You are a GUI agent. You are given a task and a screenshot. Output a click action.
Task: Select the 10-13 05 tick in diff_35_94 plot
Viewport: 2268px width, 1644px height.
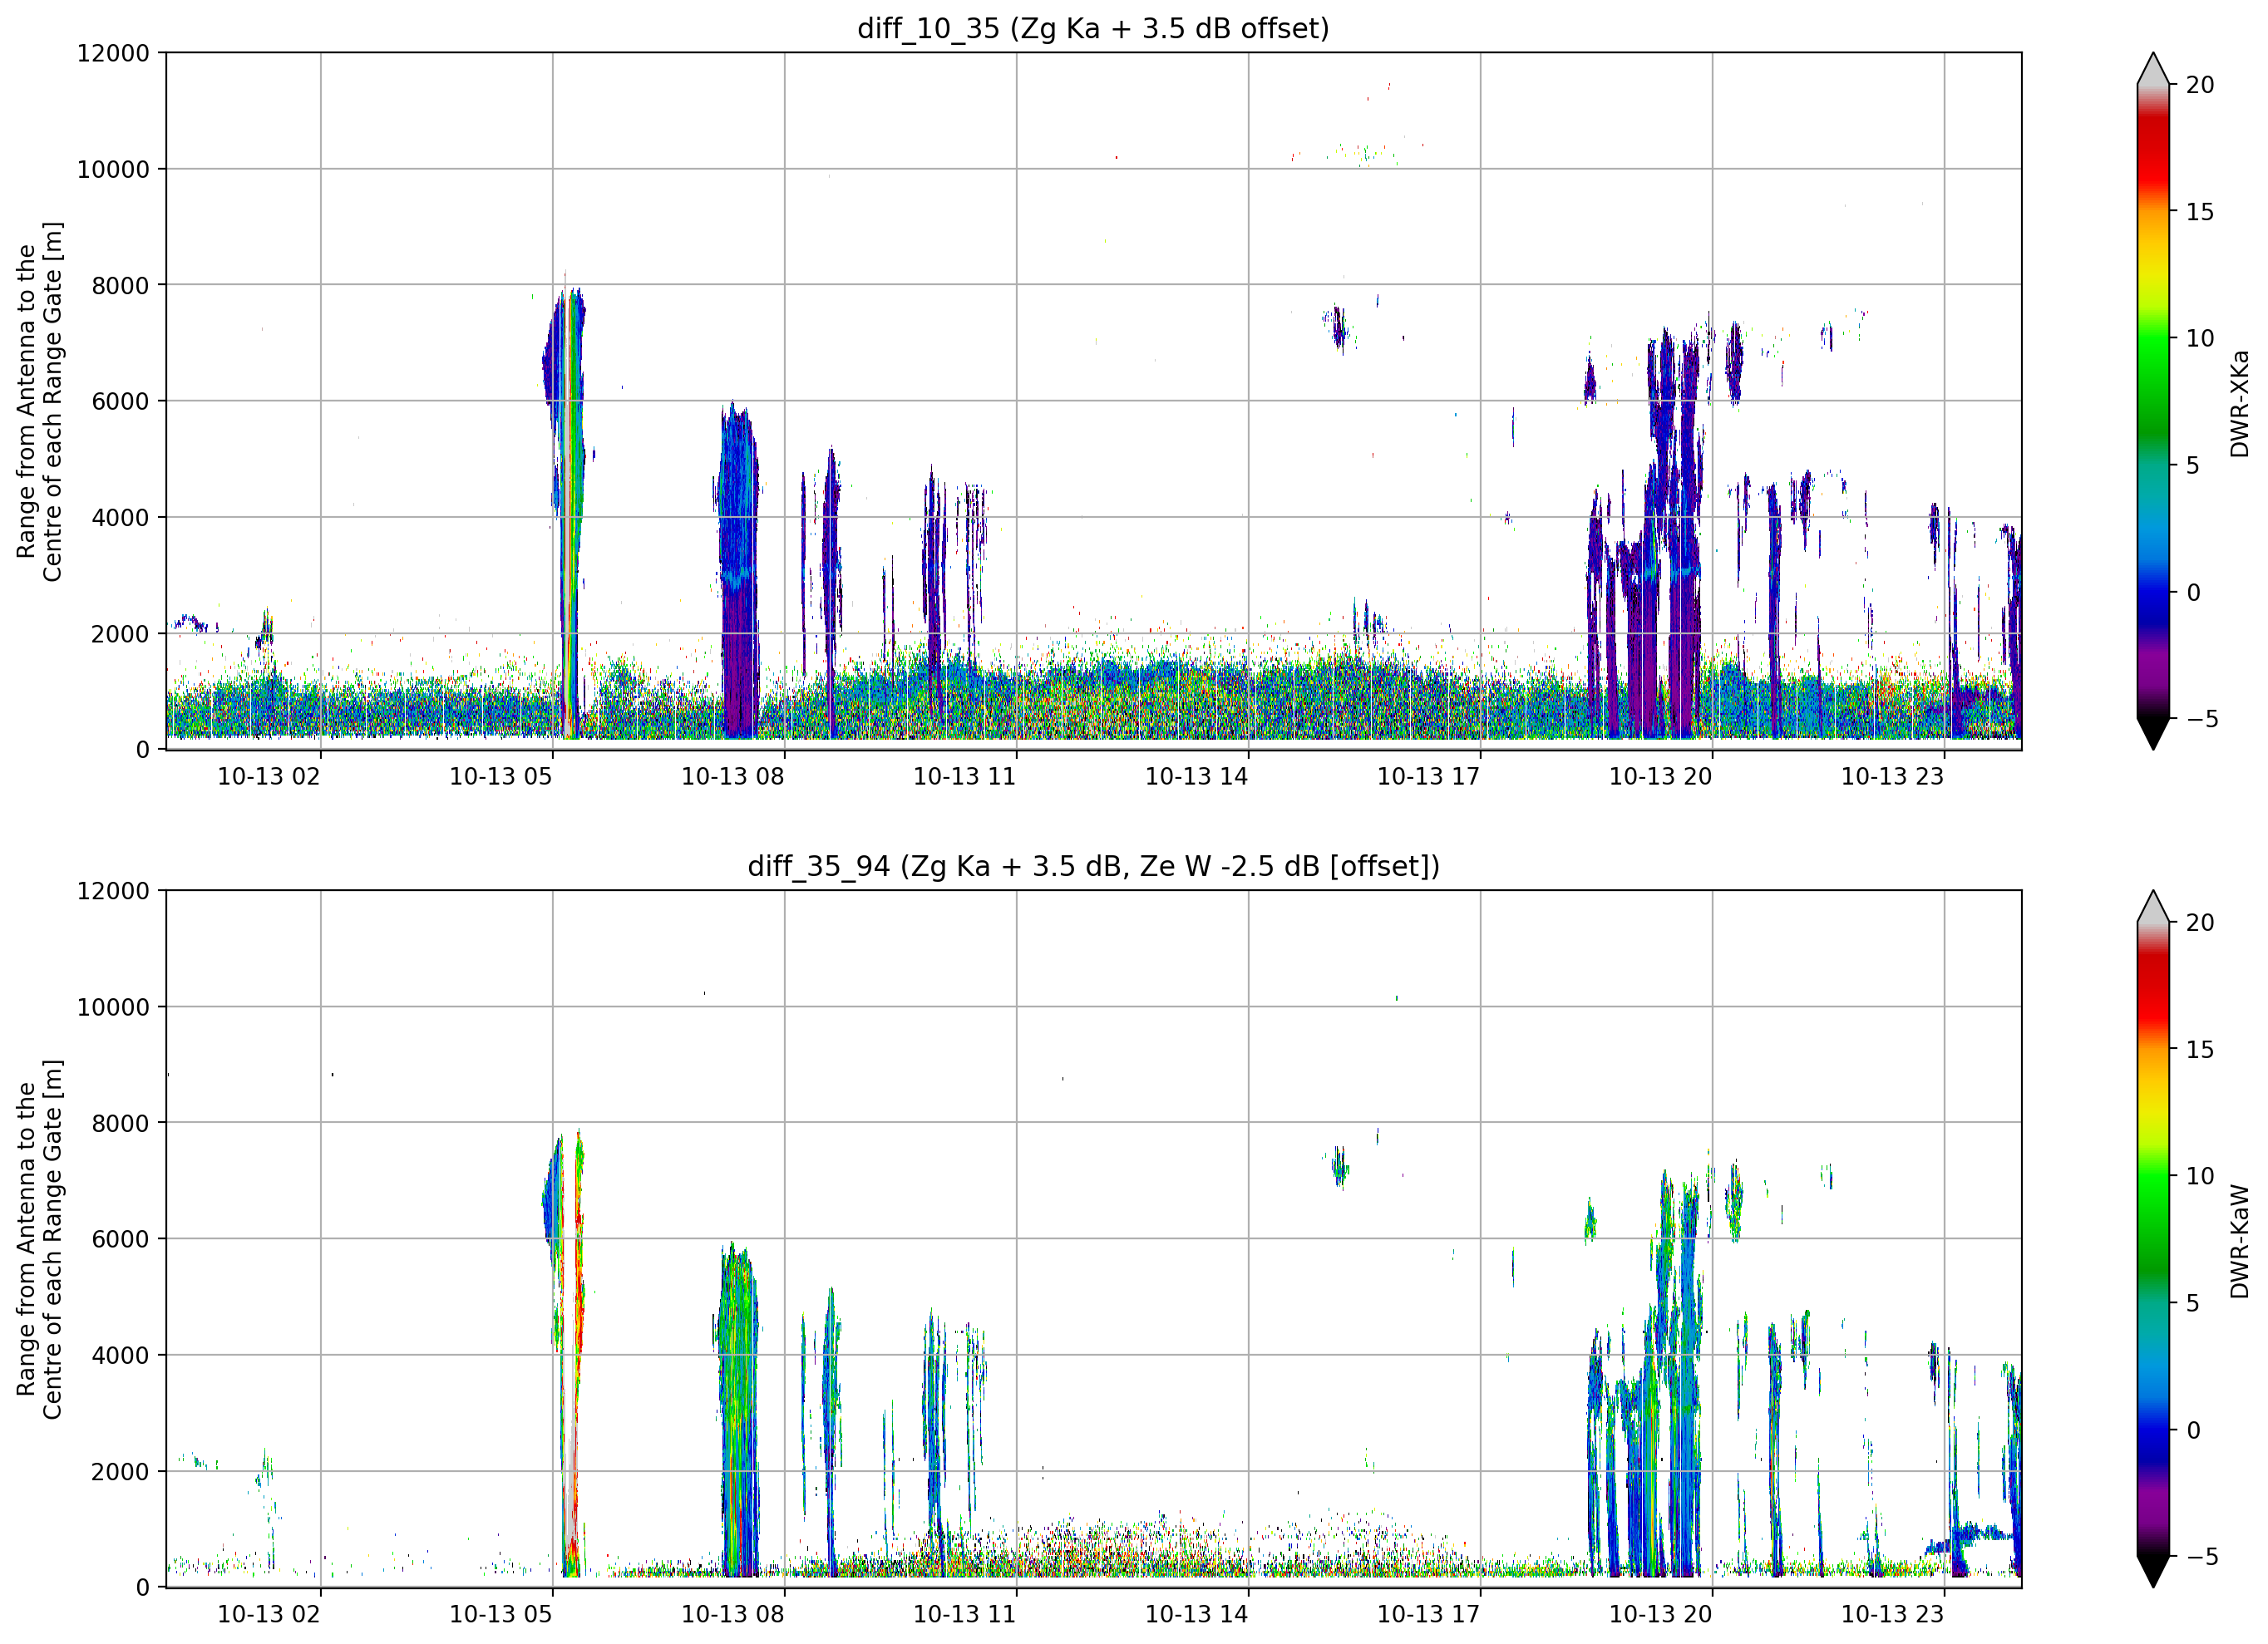tap(501, 1614)
